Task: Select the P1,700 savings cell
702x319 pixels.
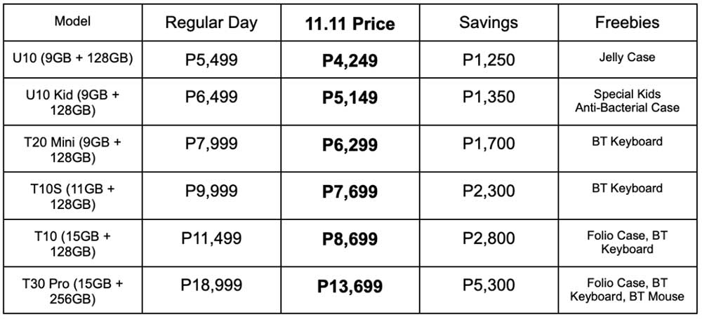Action: tap(489, 149)
